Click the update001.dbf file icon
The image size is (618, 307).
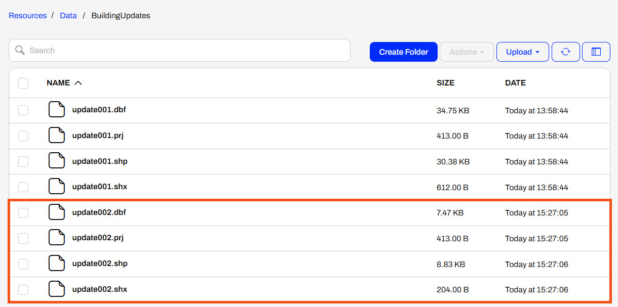click(x=57, y=110)
